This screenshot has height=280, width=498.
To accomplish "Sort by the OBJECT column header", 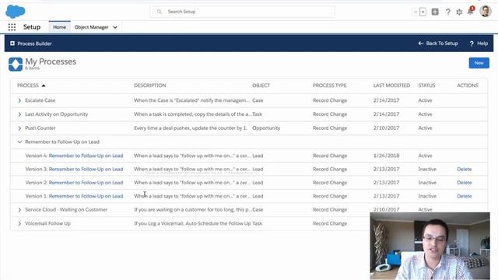I will [261, 86].
